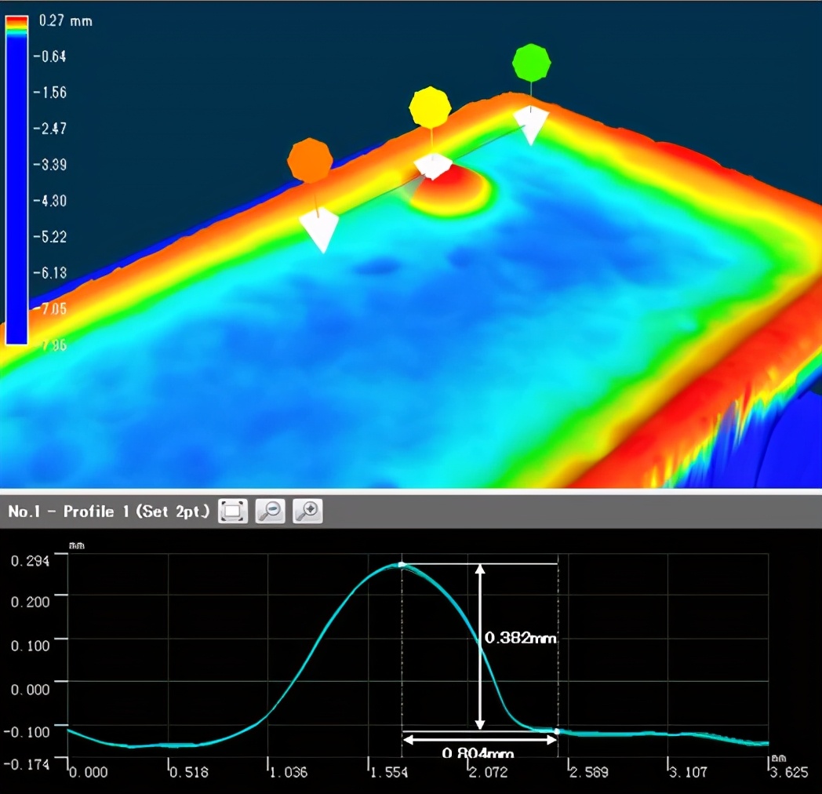Screen dimensions: 822x794
Task: Select the yellow octagon marker pin
Action: click(x=430, y=107)
